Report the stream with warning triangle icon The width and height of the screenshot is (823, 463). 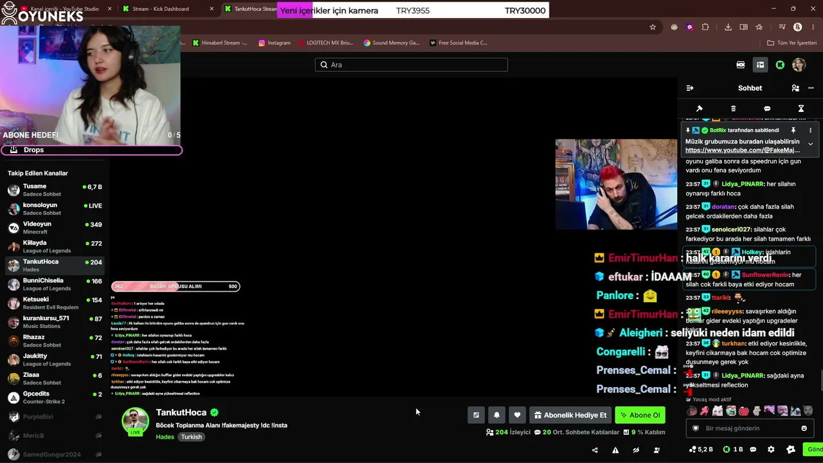click(615, 450)
